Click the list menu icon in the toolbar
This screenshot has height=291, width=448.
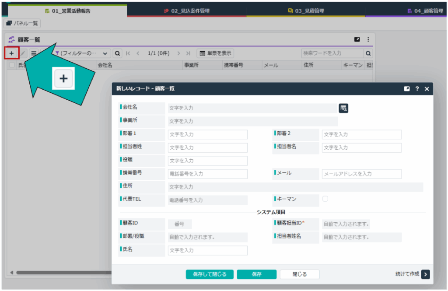coord(34,53)
